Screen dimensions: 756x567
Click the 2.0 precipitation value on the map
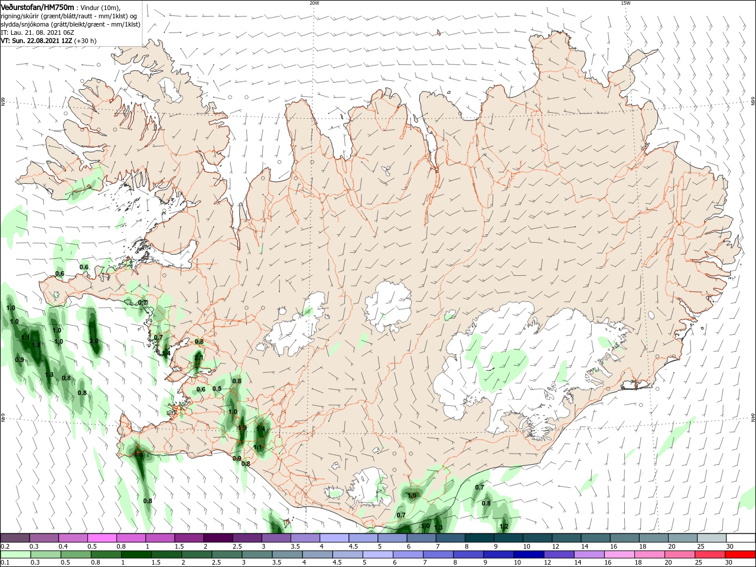pos(94,341)
